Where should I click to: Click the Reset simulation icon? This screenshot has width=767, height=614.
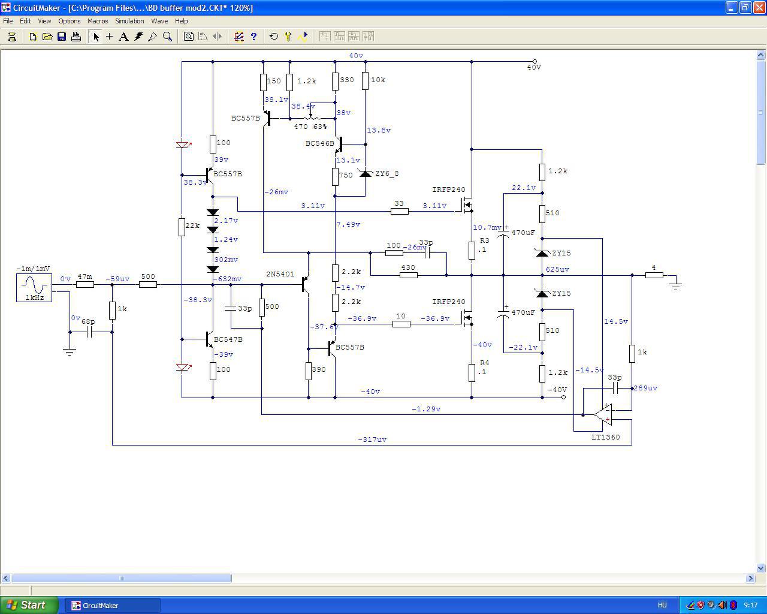tap(274, 37)
